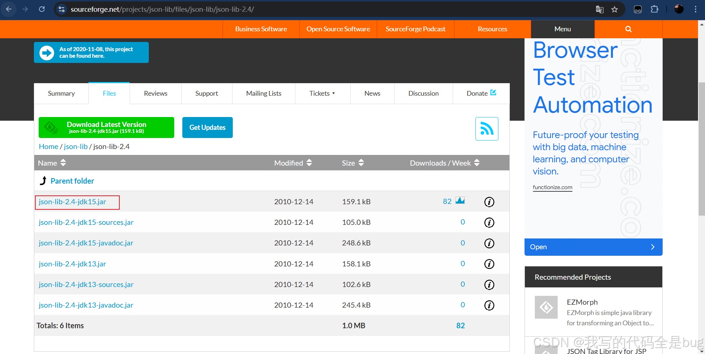Click the browser forward arrow
This screenshot has width=705, height=354.
pos(25,9)
